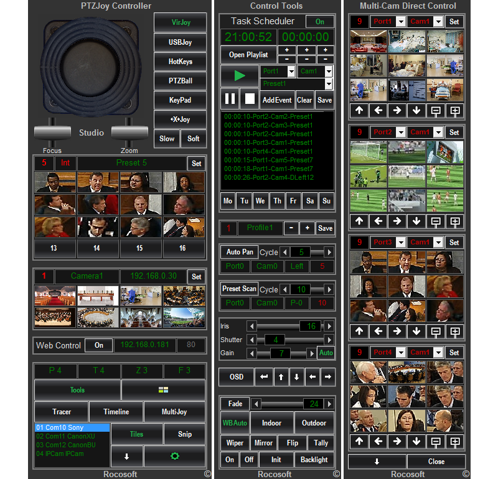Enable WBAuto white balance
Screen dimensions: 498x479
click(234, 422)
